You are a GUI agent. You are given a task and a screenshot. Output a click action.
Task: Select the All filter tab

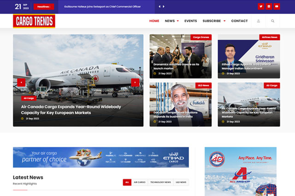pyautogui.click(x=127, y=182)
